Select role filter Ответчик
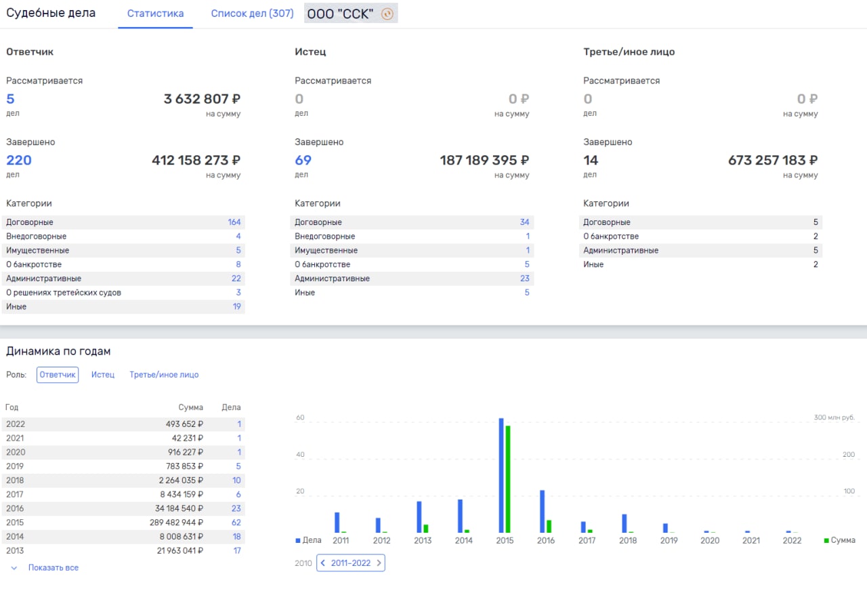The height and width of the screenshot is (589, 867). tap(58, 375)
